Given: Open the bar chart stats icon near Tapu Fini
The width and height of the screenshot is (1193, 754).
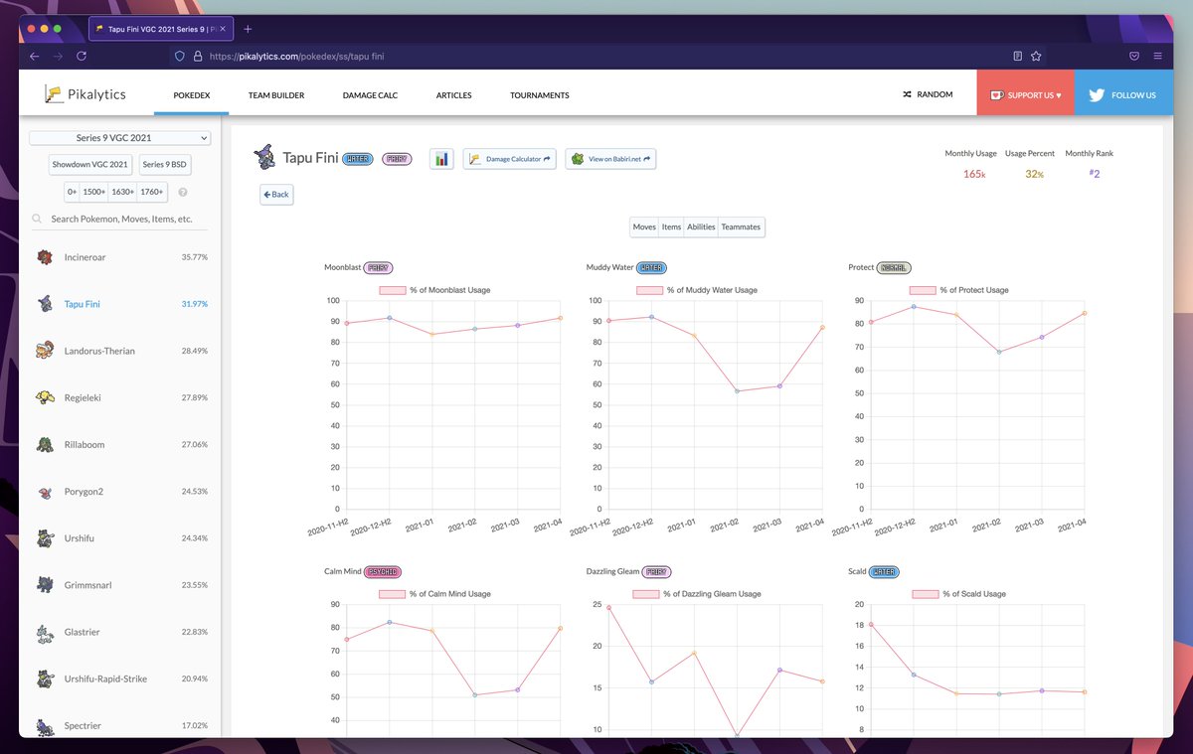Looking at the screenshot, I should (441, 159).
